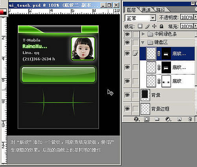
Task: Expand the 中间绿色条 layer group
Action: pyautogui.click(x=143, y=34)
